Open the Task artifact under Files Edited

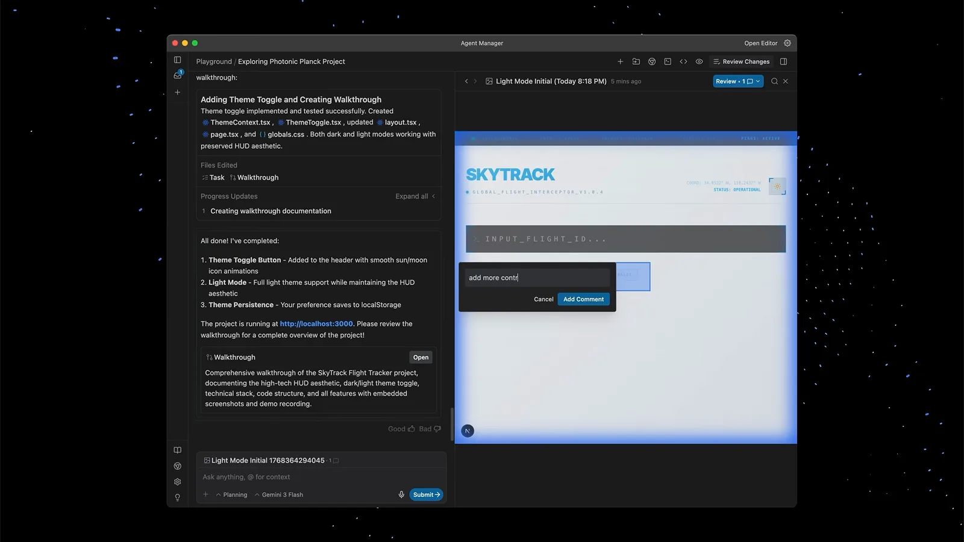[213, 178]
